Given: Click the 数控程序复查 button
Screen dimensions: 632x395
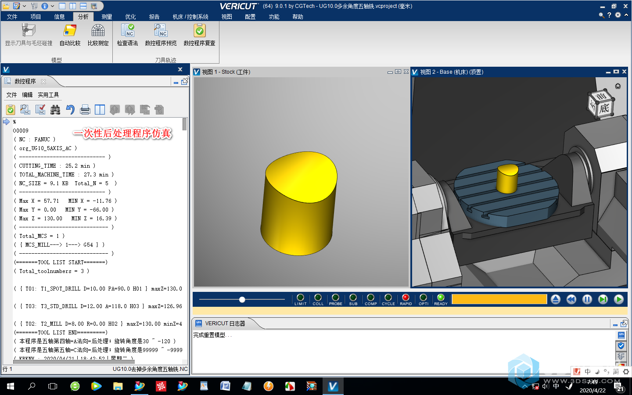Looking at the screenshot, I should point(199,35).
